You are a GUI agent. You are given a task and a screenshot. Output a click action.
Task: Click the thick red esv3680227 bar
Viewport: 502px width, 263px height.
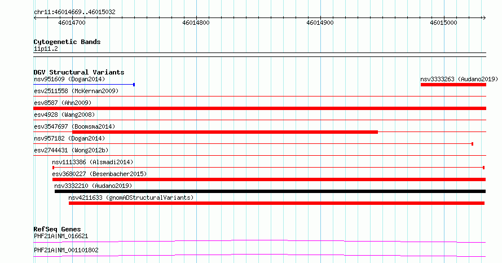[269, 179]
